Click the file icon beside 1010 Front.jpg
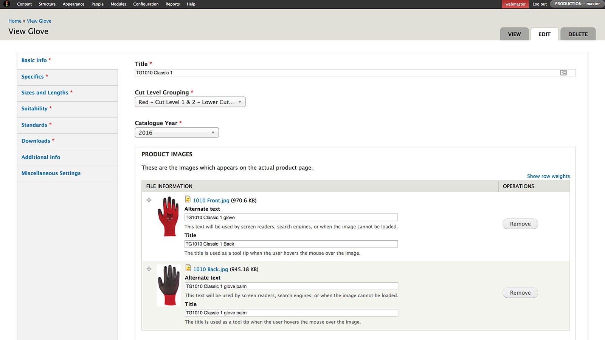 coord(188,199)
